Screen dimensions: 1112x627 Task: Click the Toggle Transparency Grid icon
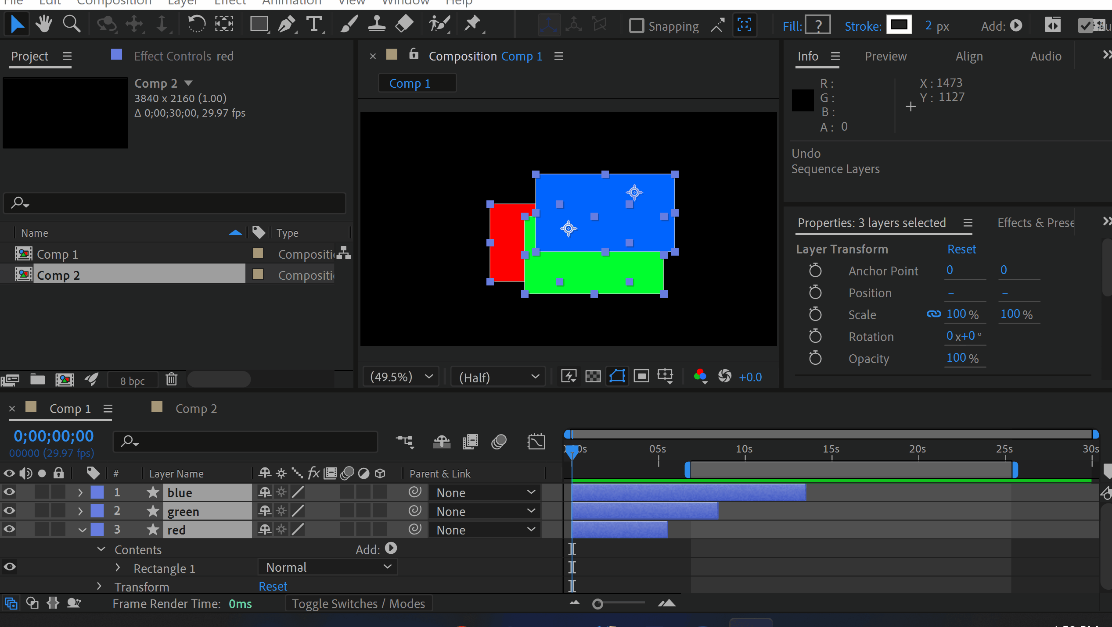[x=593, y=376]
